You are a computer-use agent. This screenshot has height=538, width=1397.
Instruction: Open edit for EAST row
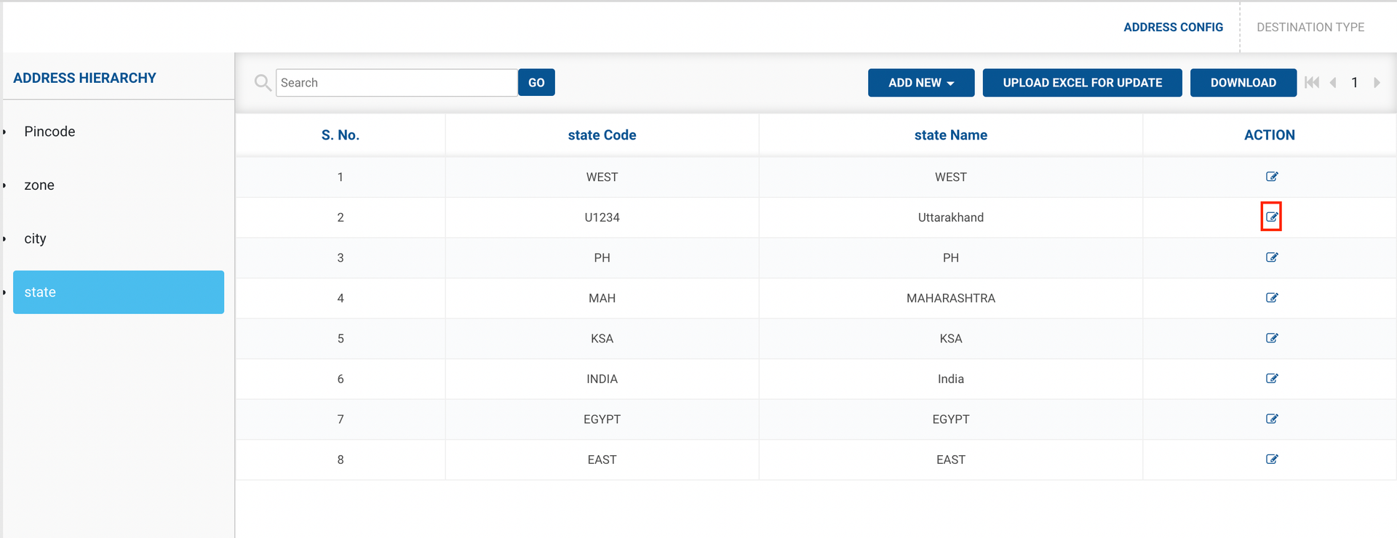(x=1271, y=459)
